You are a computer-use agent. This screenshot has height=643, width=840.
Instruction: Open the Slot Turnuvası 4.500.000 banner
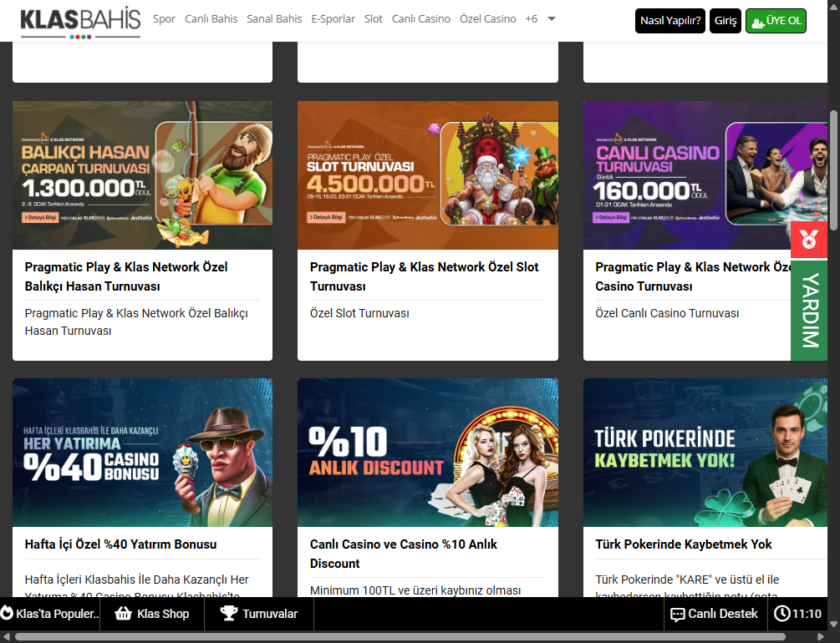coord(427,175)
